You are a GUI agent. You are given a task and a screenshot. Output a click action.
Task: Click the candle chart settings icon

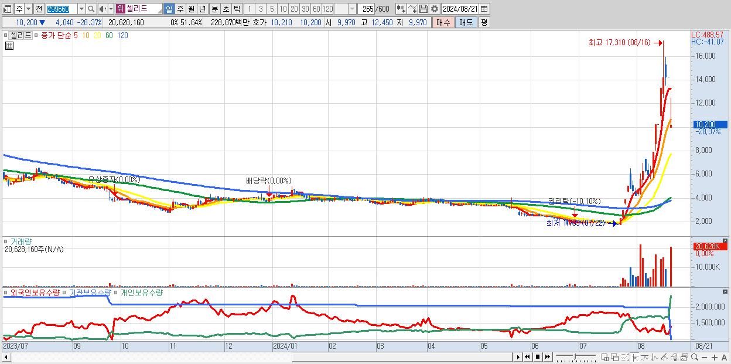pyautogui.click(x=401, y=9)
